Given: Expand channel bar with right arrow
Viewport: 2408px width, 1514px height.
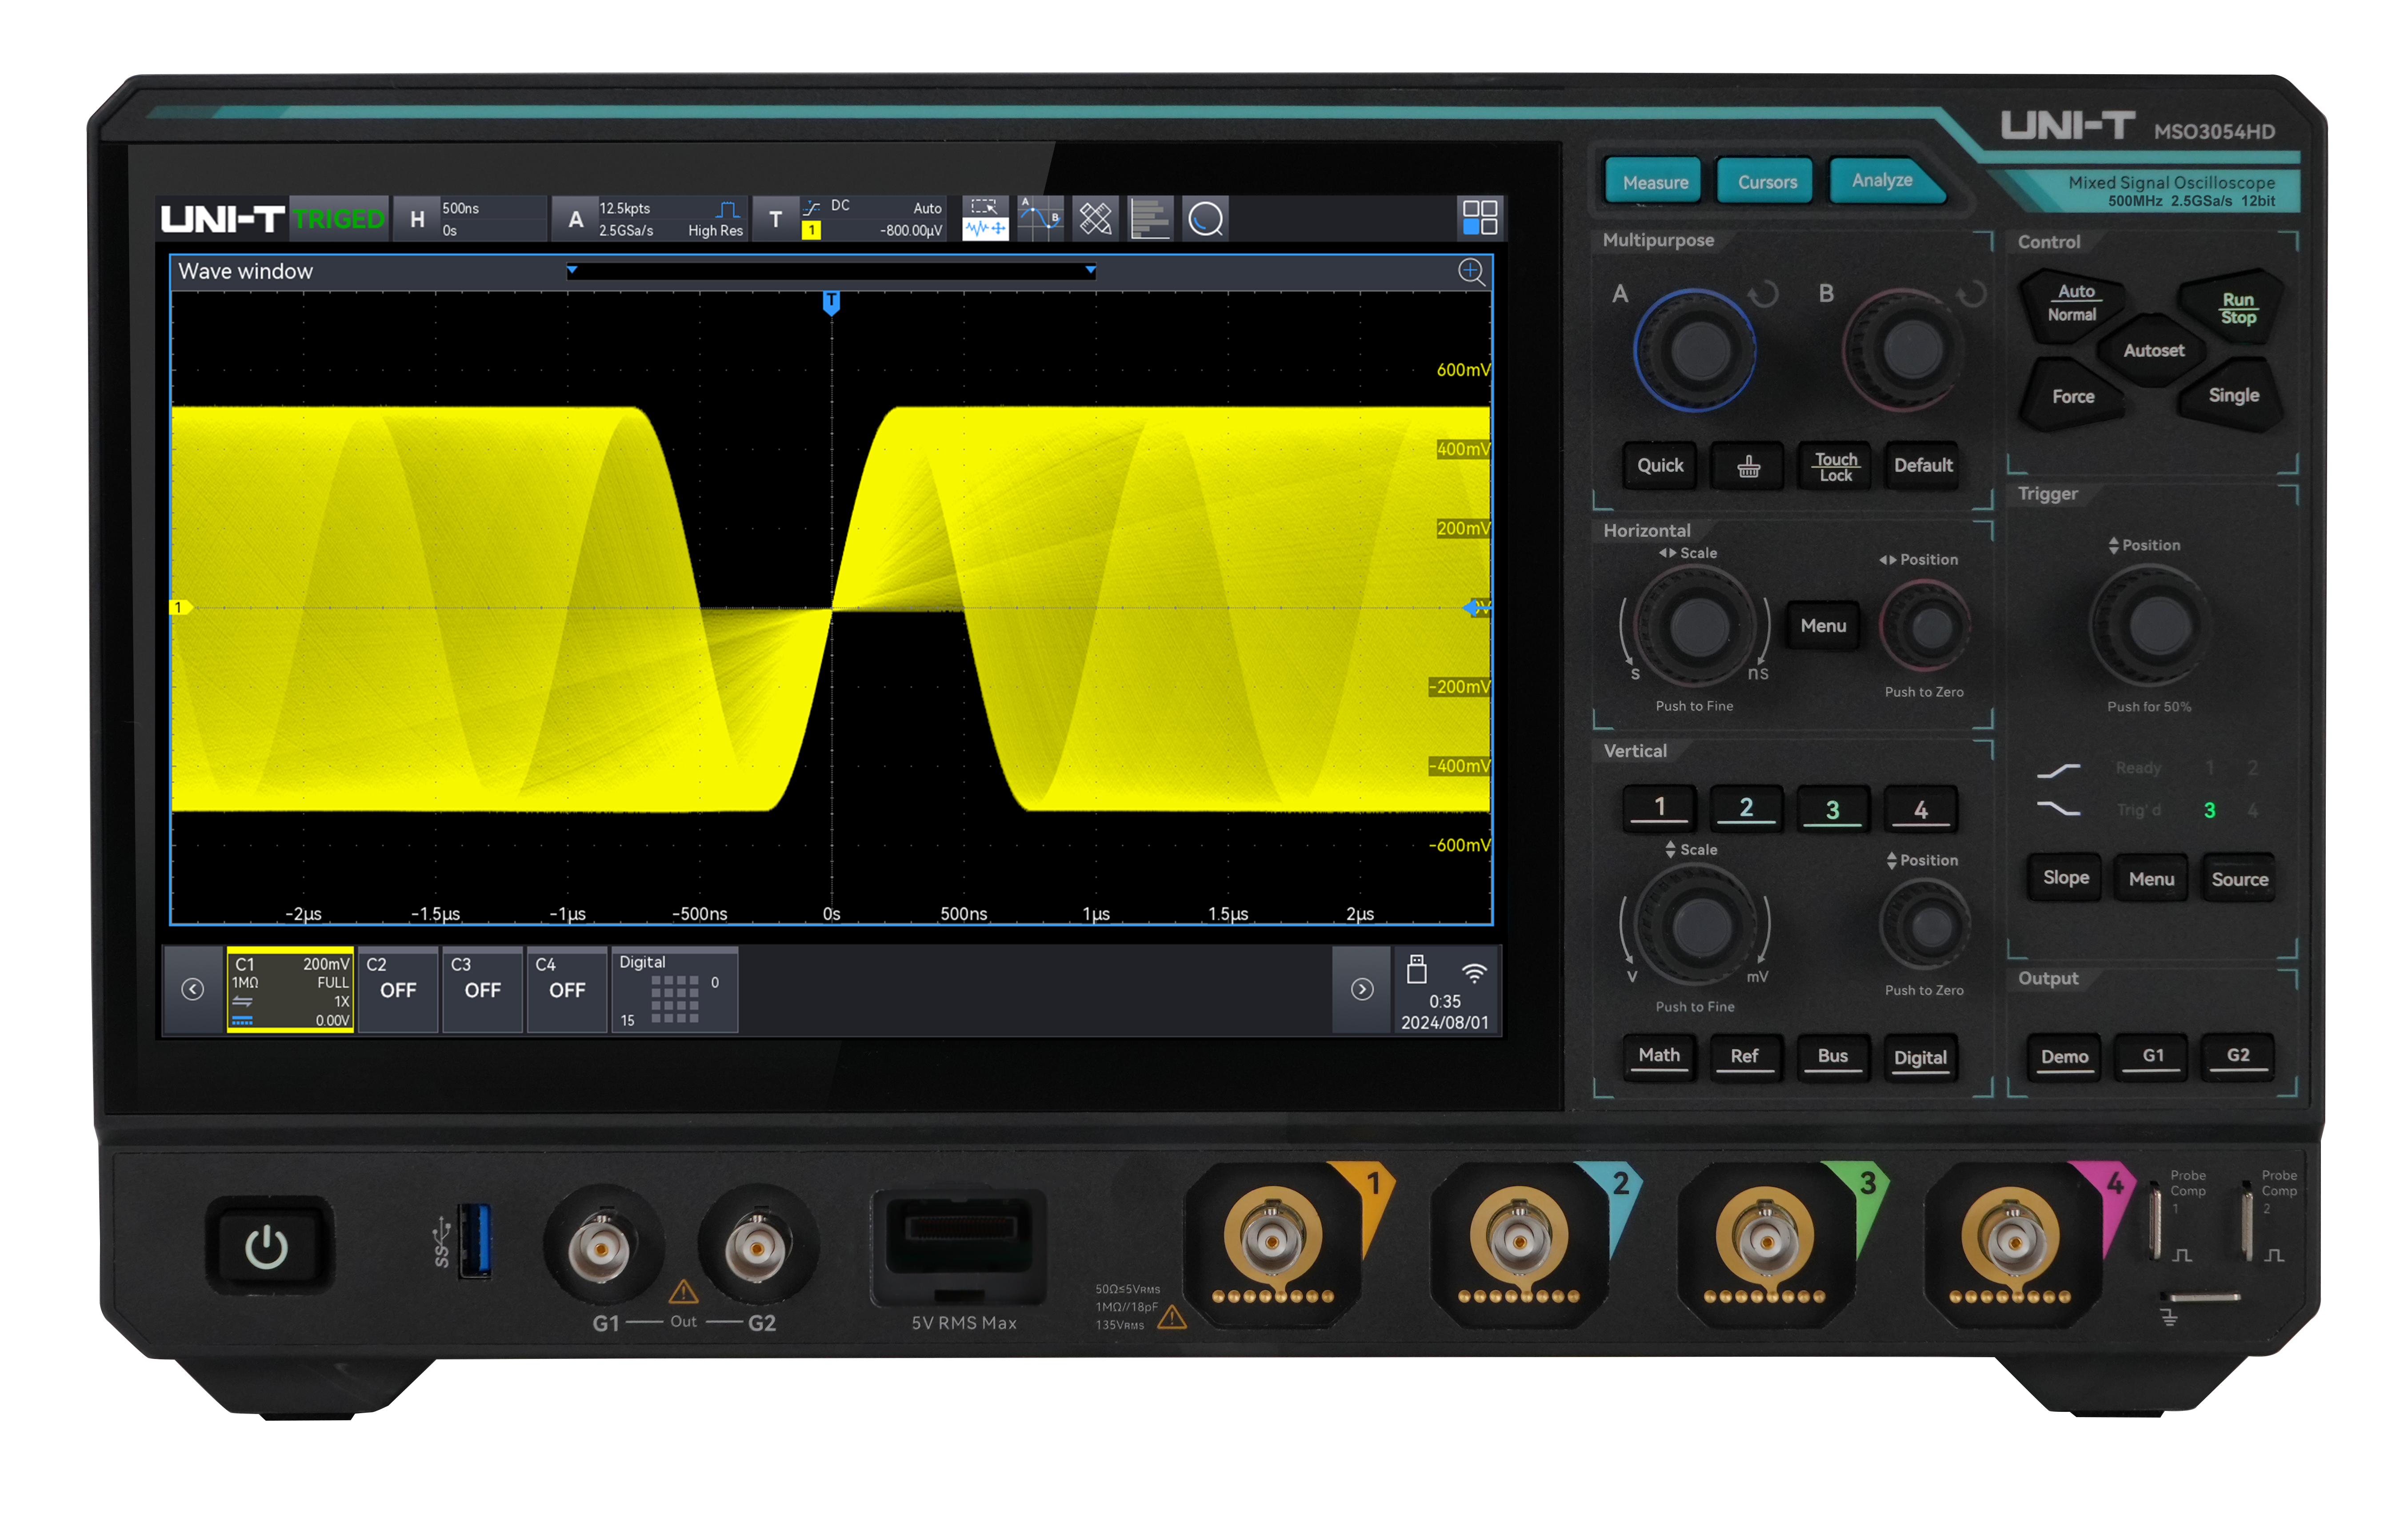Looking at the screenshot, I should tap(1362, 988).
